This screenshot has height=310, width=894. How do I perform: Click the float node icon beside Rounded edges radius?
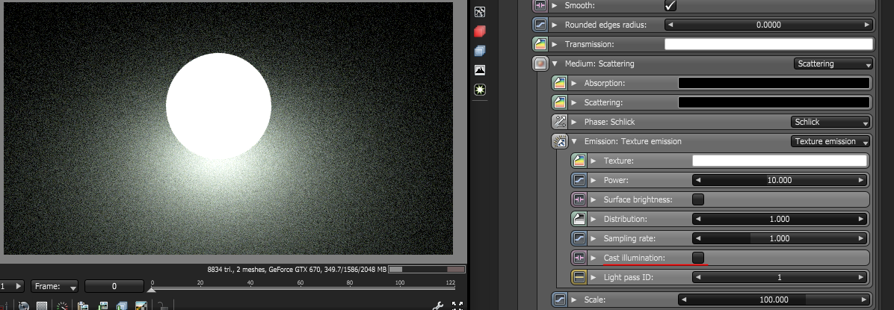(x=540, y=25)
